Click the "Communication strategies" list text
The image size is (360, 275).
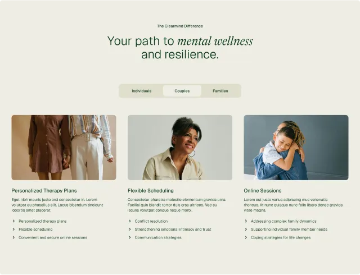[x=158, y=237]
